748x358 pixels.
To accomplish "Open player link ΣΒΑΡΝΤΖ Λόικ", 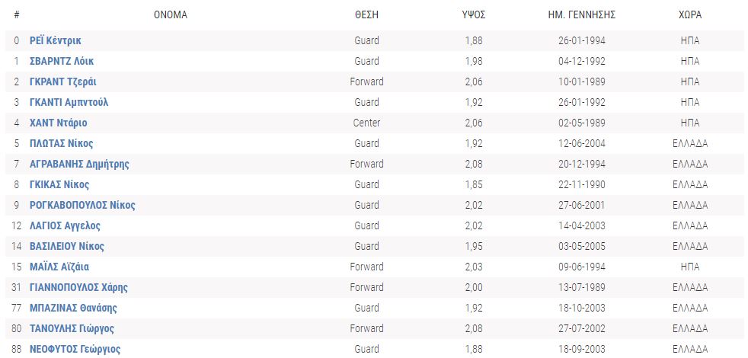I will click(x=62, y=61).
